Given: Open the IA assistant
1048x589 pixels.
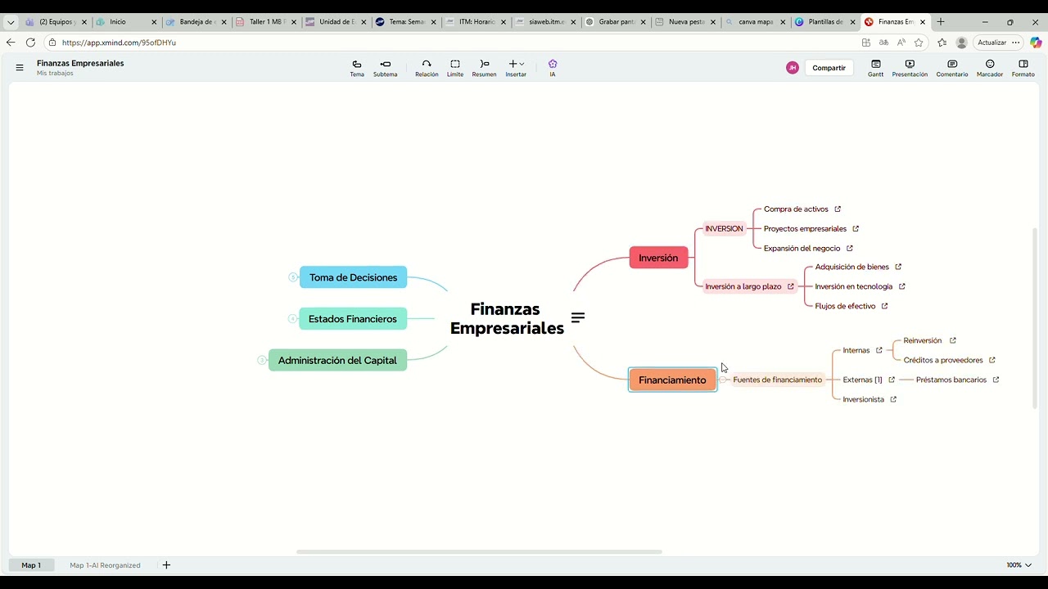Looking at the screenshot, I should point(553,68).
